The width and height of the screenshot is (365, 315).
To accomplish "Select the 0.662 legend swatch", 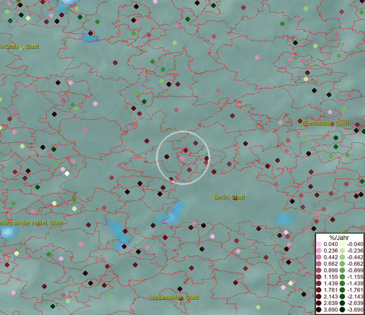I will point(319,264).
